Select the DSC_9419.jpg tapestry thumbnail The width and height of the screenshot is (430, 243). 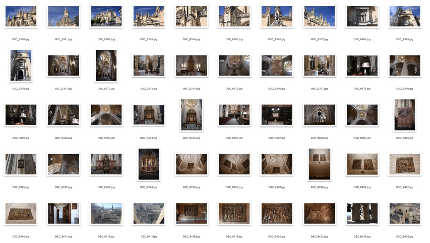click(x=234, y=214)
